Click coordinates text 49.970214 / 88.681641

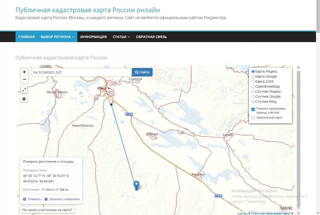point(38,181)
